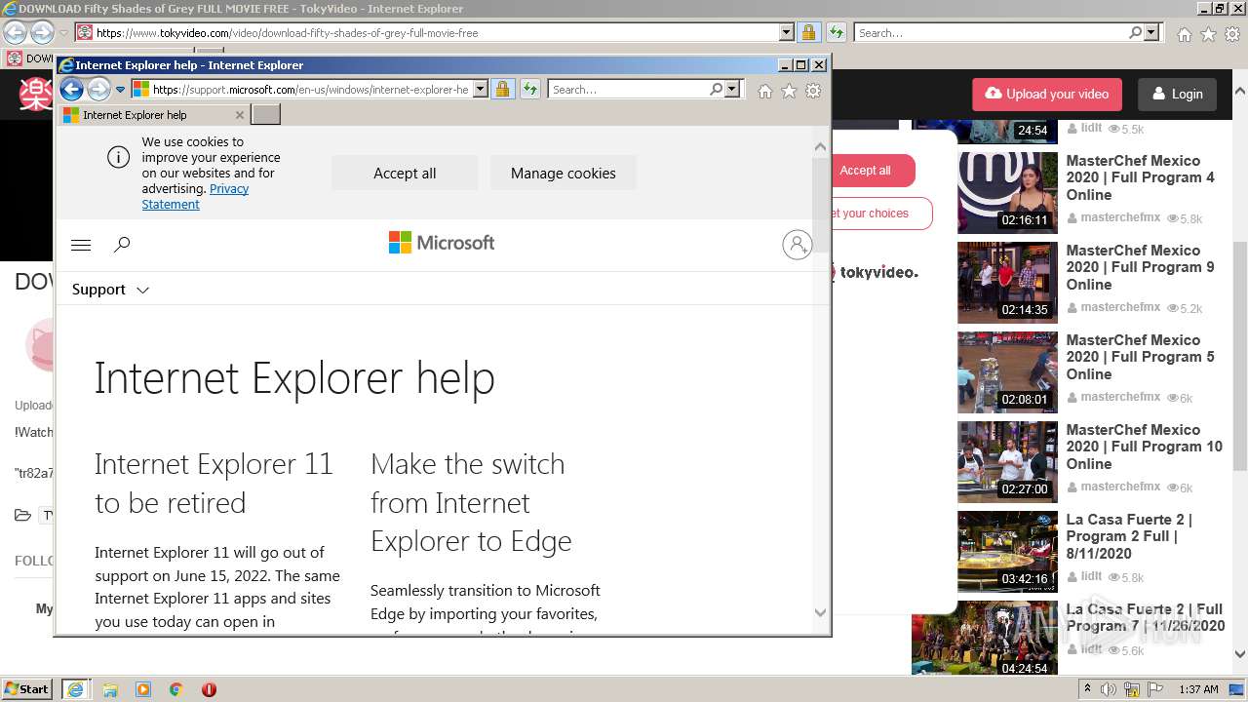Click Microsoft page search magnifier icon

[122, 245]
